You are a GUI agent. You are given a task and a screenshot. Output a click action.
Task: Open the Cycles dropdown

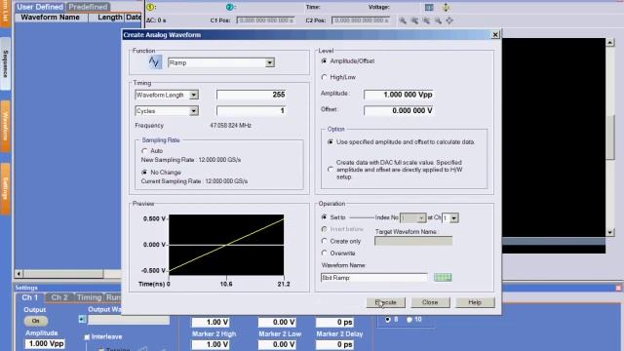point(194,110)
